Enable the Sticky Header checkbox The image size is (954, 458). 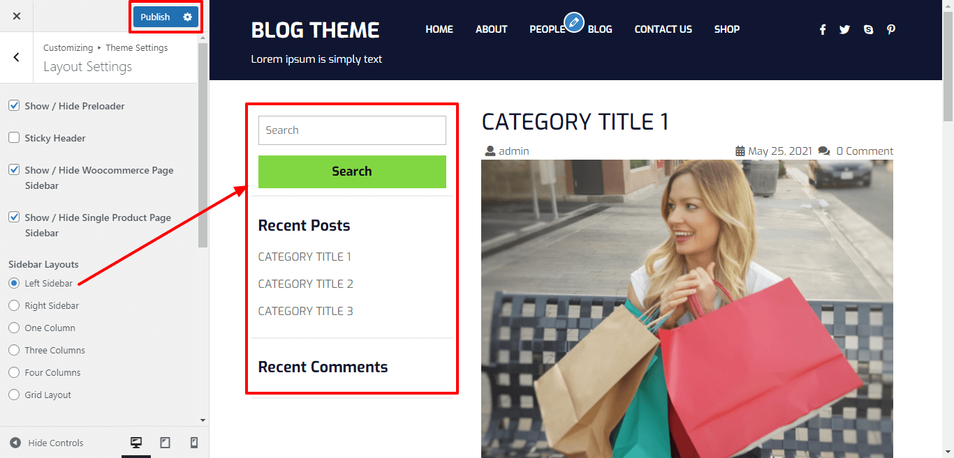[14, 138]
